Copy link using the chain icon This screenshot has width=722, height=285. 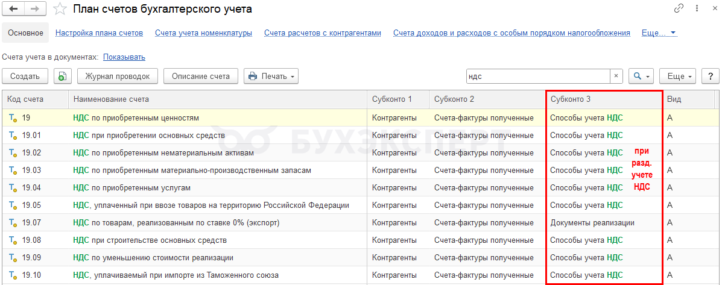[679, 9]
